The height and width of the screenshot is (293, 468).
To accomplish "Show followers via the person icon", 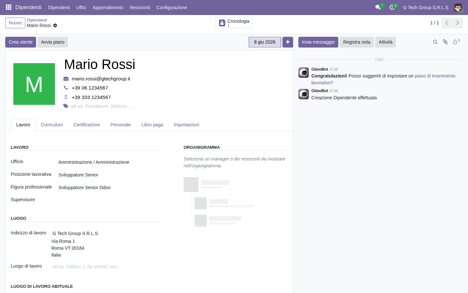I will [456, 42].
